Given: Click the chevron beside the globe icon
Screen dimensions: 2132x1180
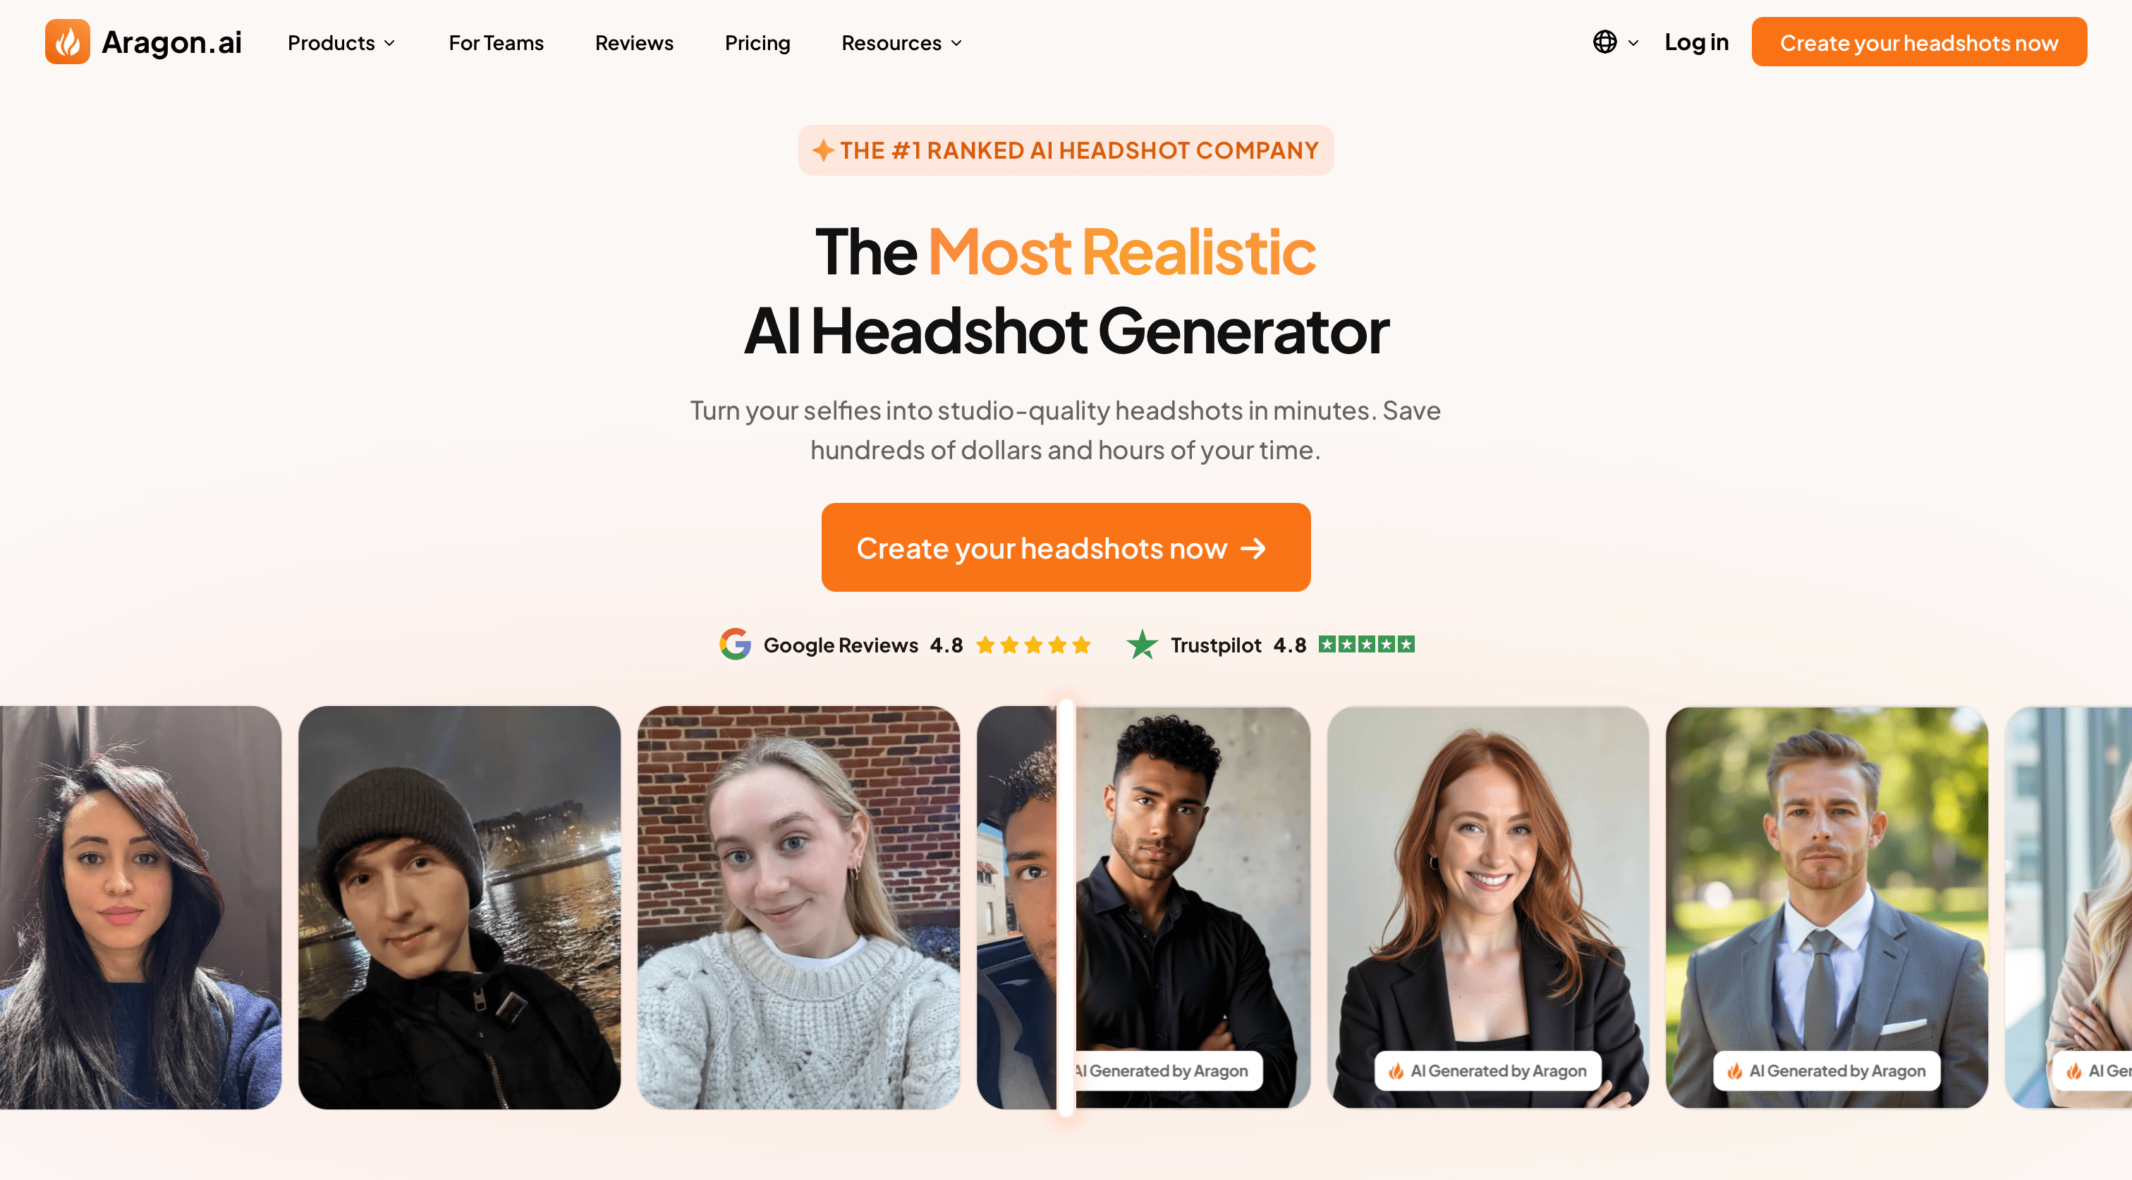Looking at the screenshot, I should pyautogui.click(x=1633, y=43).
